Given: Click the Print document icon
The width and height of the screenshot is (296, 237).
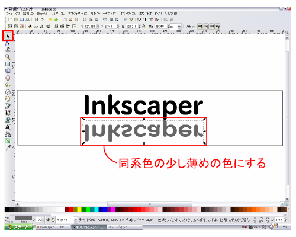Looking at the screenshot, I should [28, 20].
